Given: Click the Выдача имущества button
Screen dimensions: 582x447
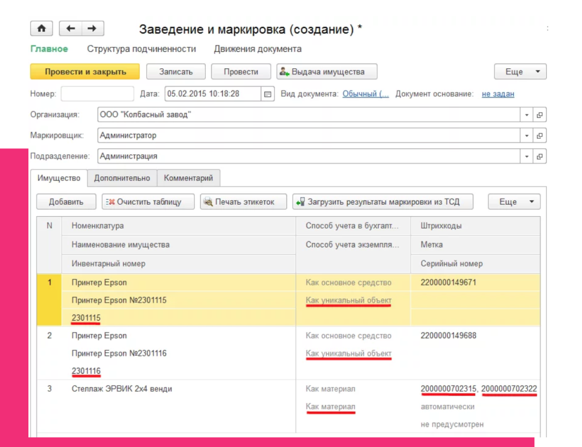Looking at the screenshot, I should [x=327, y=72].
